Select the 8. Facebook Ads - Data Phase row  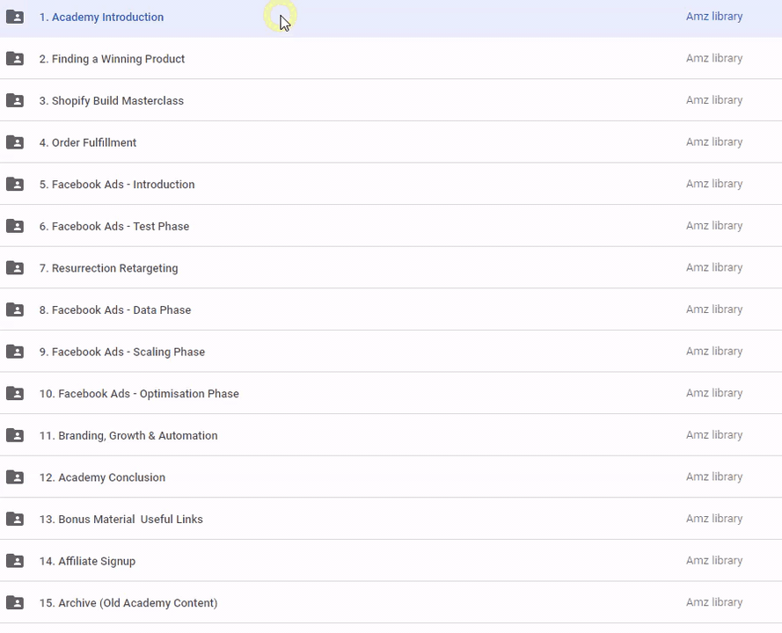click(114, 309)
